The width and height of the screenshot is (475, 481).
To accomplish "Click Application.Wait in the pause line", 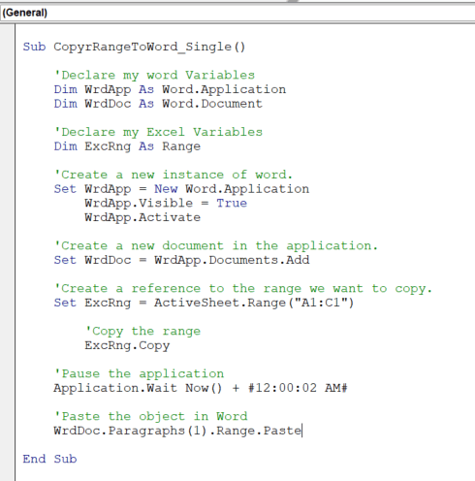I will click(x=115, y=388).
